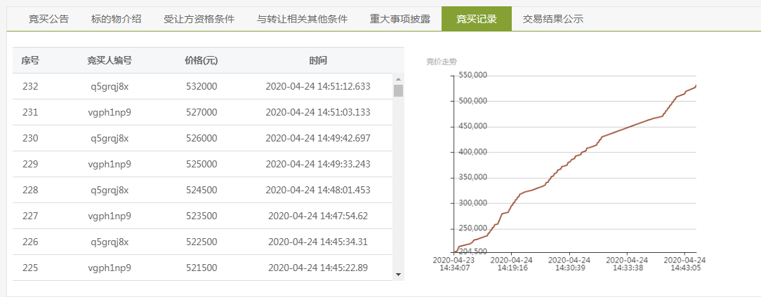Screen dimensions: 761x297
Task: Select the row number 231 cell
Action: pyautogui.click(x=30, y=112)
